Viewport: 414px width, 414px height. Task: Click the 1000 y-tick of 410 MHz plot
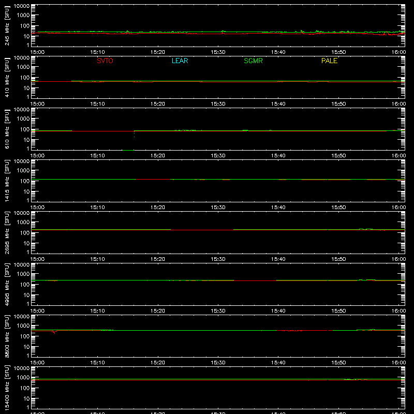point(23,67)
